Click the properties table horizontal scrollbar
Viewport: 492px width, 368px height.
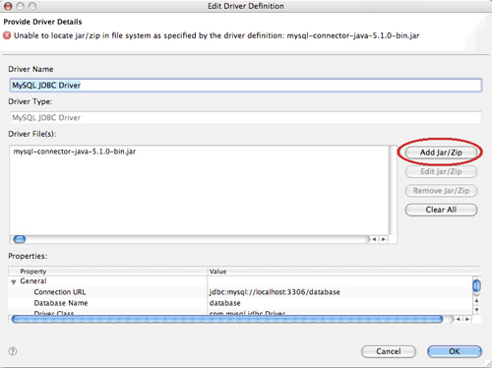point(227,319)
